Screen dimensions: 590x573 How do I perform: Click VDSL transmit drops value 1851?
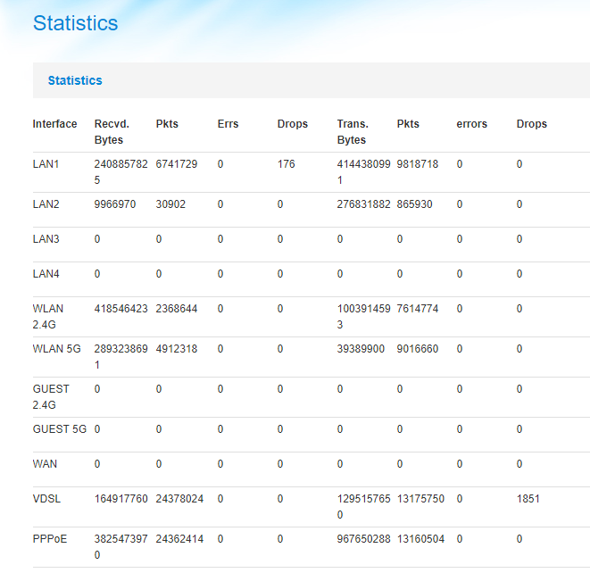pos(528,499)
